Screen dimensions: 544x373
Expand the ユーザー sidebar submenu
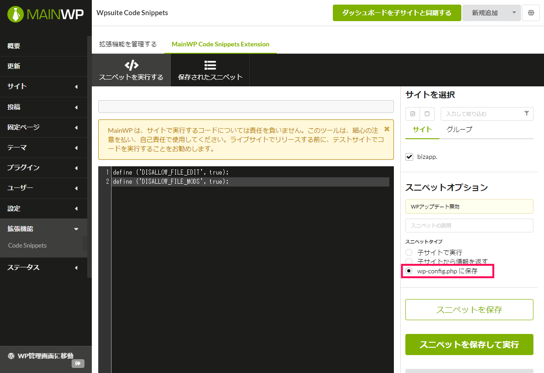[x=76, y=188]
